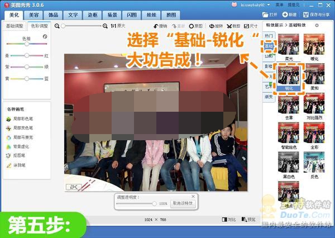Open a photo using the 打开 folder icon
The width and height of the screenshot is (335, 238).
click(x=270, y=15)
